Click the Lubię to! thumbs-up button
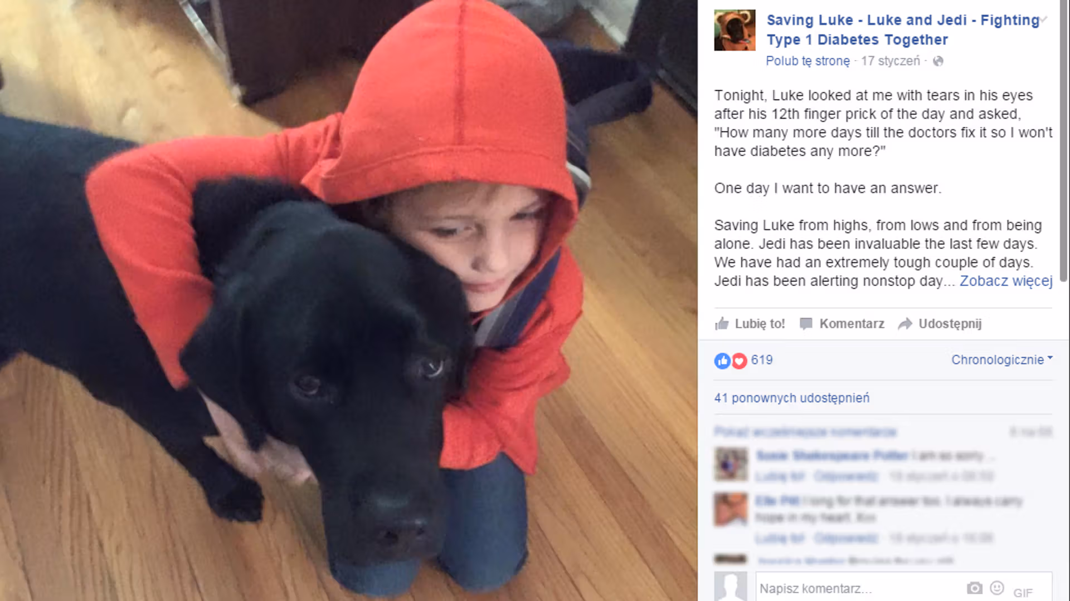This screenshot has width=1070, height=601. tap(750, 324)
